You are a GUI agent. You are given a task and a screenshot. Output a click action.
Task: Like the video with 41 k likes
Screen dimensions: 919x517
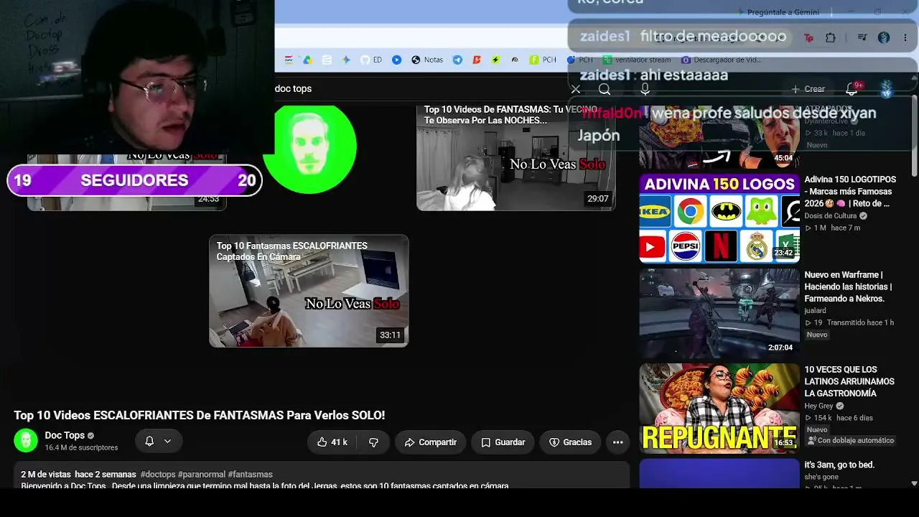point(332,442)
